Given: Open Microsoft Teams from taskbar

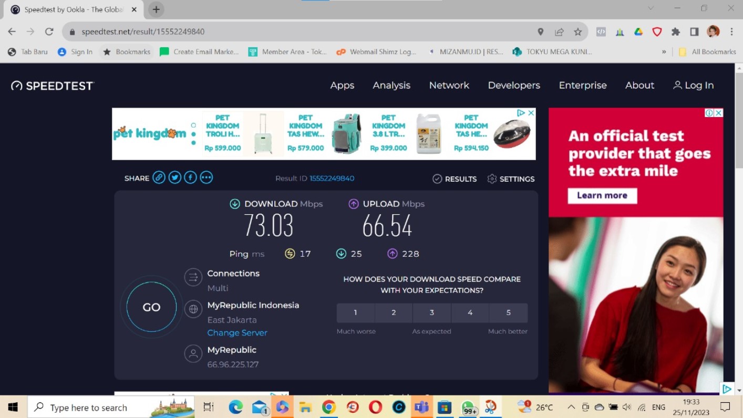Looking at the screenshot, I should point(421,407).
